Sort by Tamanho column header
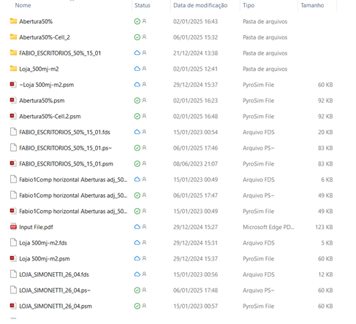The width and height of the screenshot is (356, 324). [312, 5]
